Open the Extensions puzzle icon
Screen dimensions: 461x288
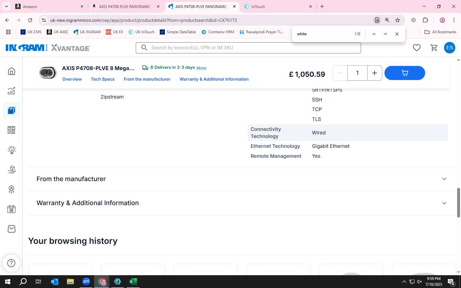pos(425,20)
